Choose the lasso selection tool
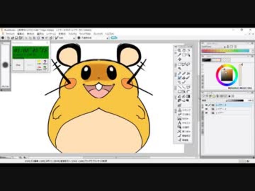The height and width of the screenshot is (191, 255). [188, 64]
